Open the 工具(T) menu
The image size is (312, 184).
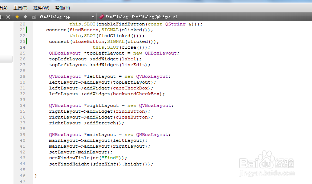pyautogui.click(x=20, y=8)
